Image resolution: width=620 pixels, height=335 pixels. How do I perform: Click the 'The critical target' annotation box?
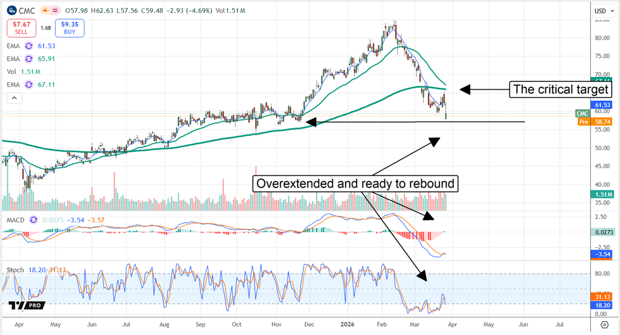[560, 89]
